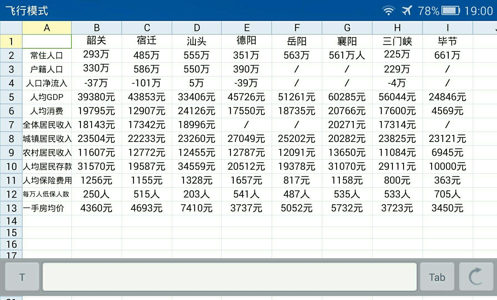The width and height of the screenshot is (497, 300).
Task: Click the 人均居民存款 row label
Action: pyautogui.click(x=47, y=166)
